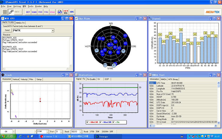
Task: Click the MediaTek logo
Action: [x=212, y=12]
